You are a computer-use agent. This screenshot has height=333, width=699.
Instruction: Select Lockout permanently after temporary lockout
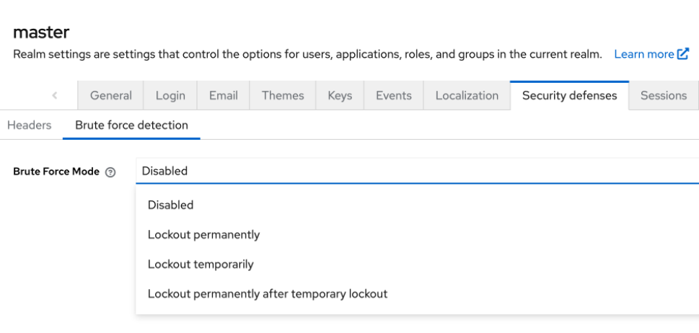pos(268,293)
